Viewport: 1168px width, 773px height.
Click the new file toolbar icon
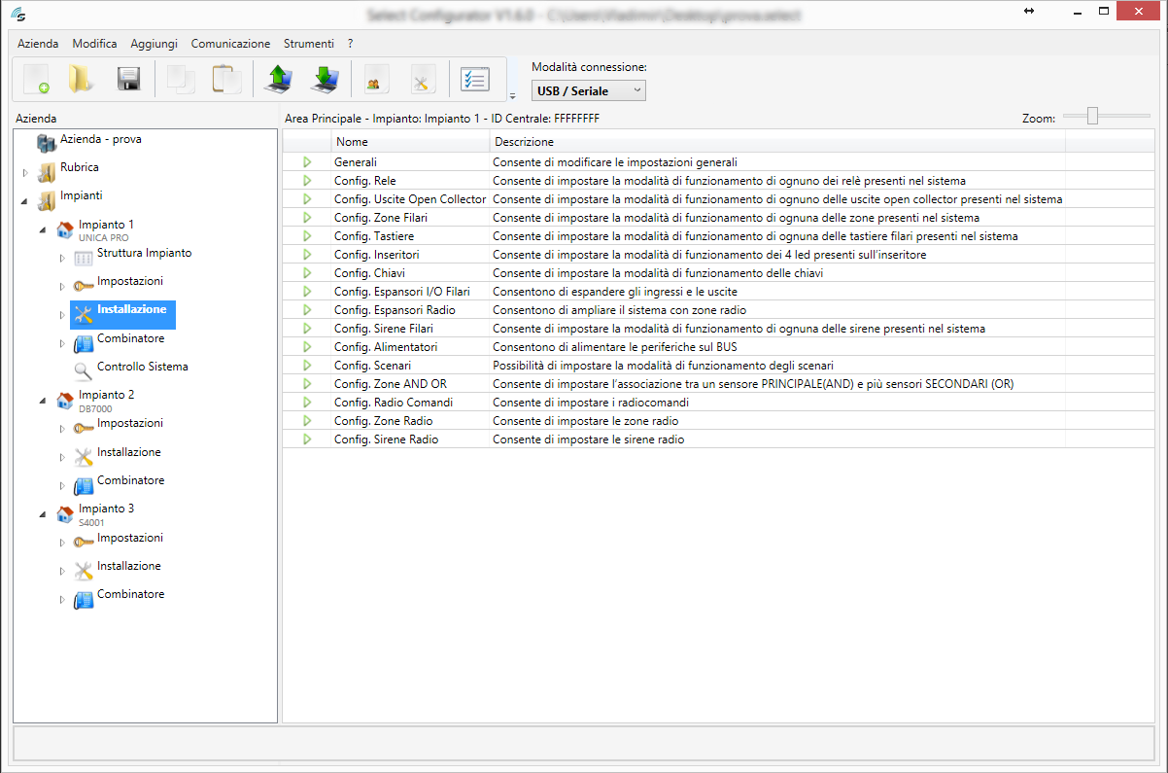tap(37, 79)
